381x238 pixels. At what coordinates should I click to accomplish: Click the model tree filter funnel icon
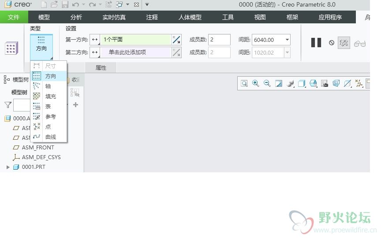[8, 105]
